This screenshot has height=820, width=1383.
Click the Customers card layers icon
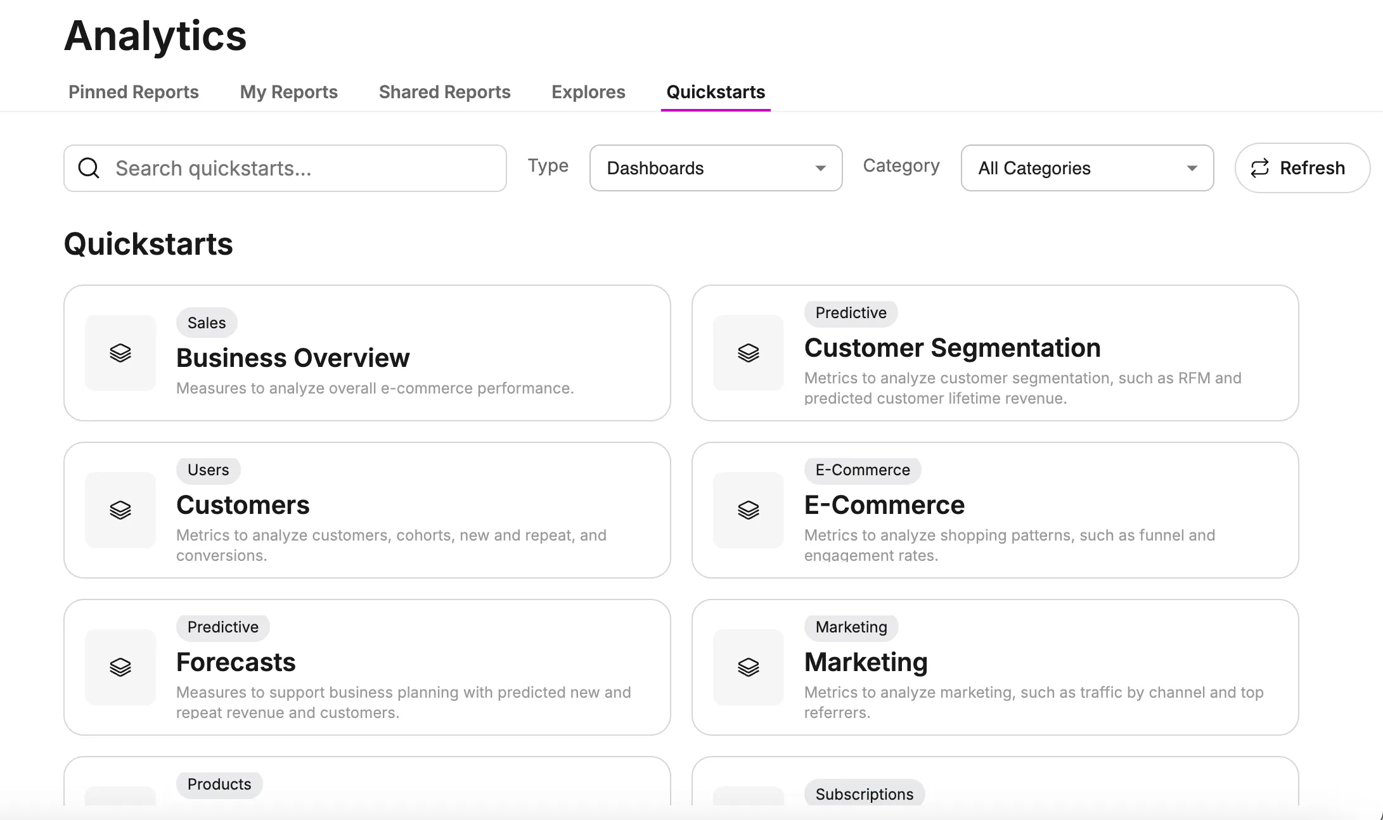(x=120, y=510)
